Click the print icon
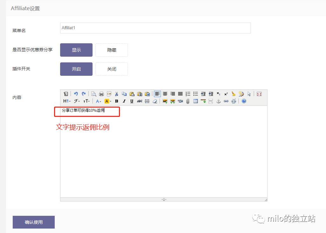Screen dimensions: 326x233 pos(101,94)
